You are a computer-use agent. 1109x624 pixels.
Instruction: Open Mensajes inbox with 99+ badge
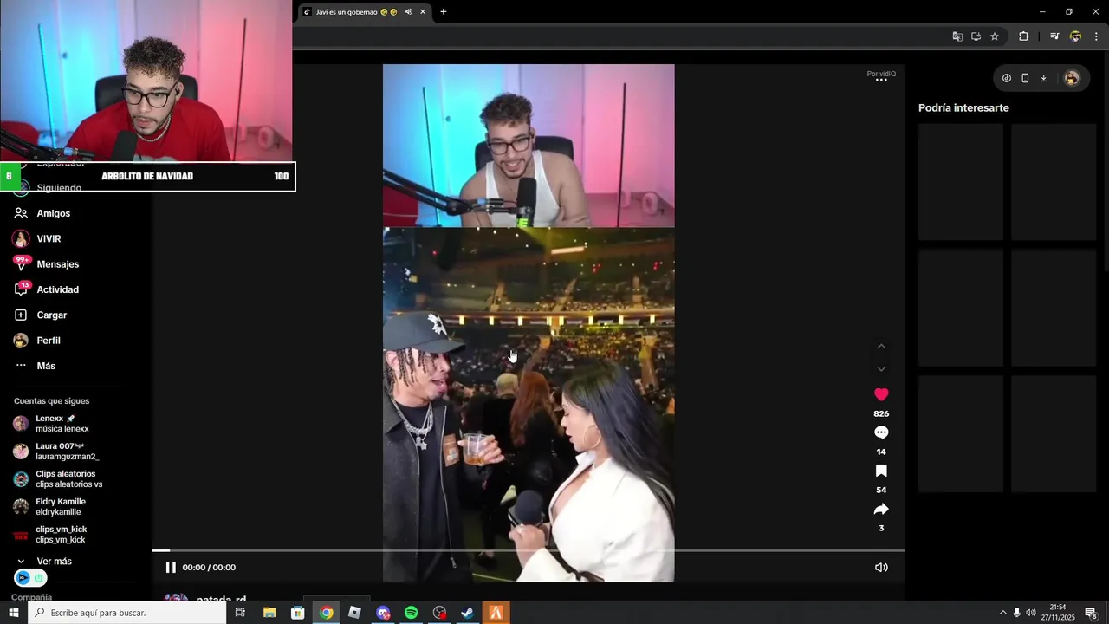tap(46, 264)
